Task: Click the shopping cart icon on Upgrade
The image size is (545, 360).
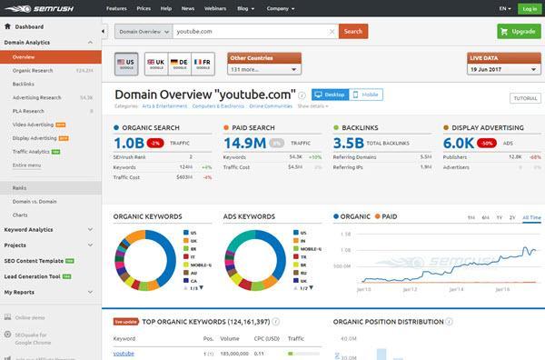Action: (504, 32)
